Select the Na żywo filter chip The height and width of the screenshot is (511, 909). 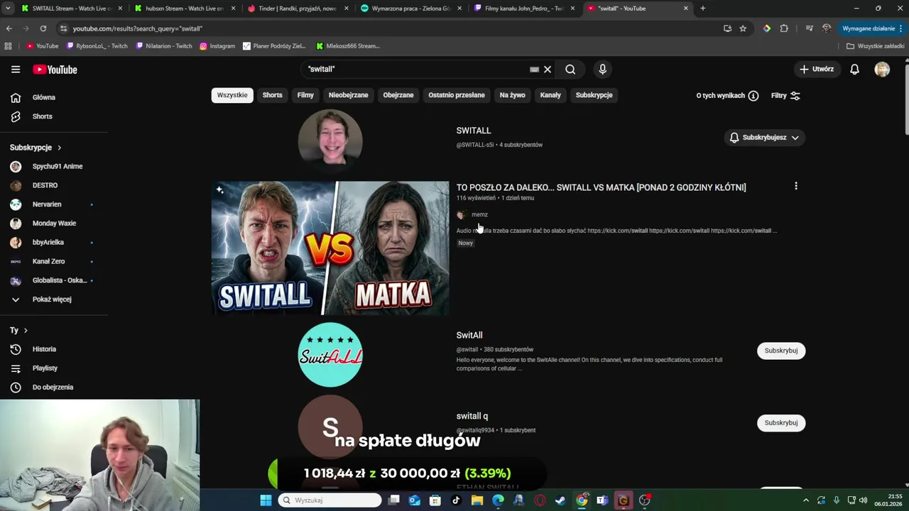pyautogui.click(x=512, y=95)
